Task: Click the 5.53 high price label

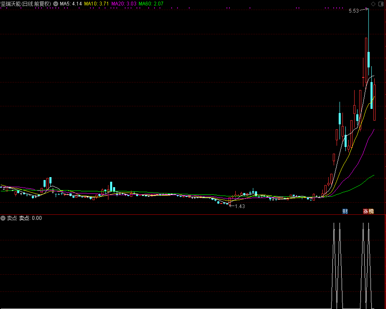Action: click(354, 11)
